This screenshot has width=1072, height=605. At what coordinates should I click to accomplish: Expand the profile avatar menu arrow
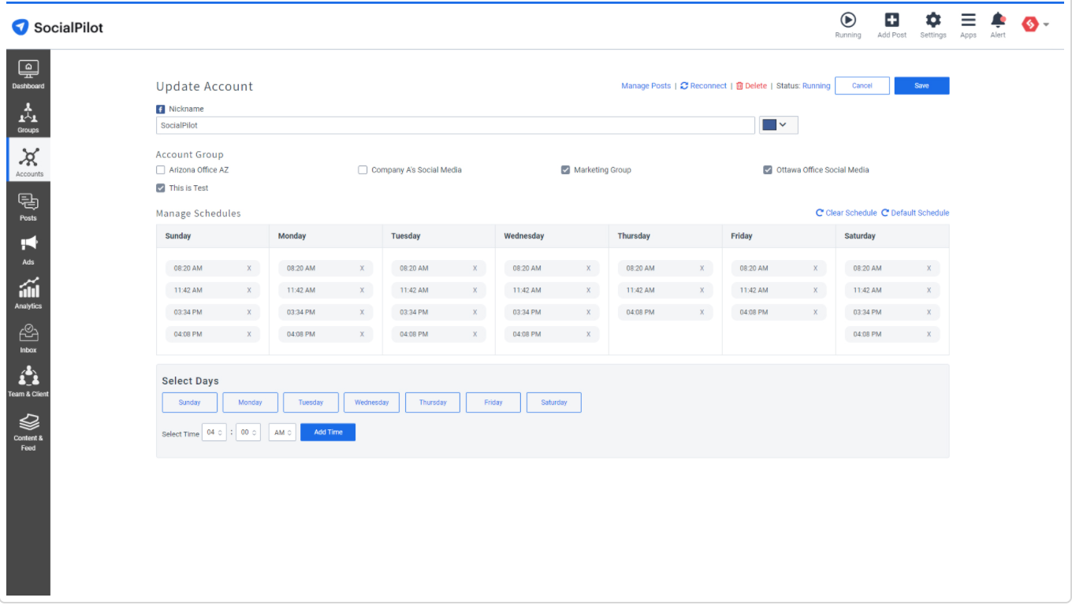point(1046,24)
